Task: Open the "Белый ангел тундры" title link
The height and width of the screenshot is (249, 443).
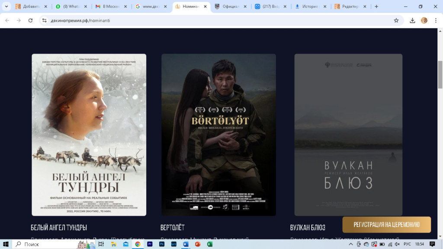Action: tap(59, 227)
